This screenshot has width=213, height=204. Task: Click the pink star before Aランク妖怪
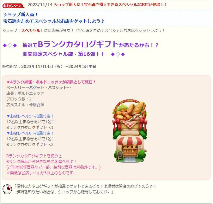point(8,82)
